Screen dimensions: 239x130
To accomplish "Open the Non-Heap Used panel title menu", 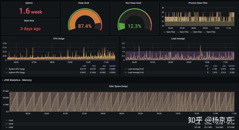I will (133, 3).
